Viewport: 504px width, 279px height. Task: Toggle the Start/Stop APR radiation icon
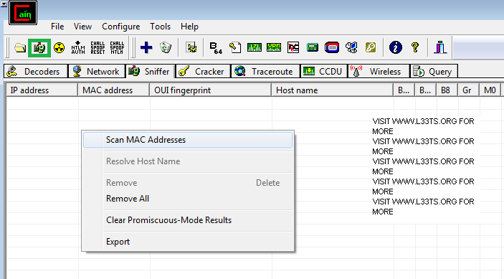(59, 48)
